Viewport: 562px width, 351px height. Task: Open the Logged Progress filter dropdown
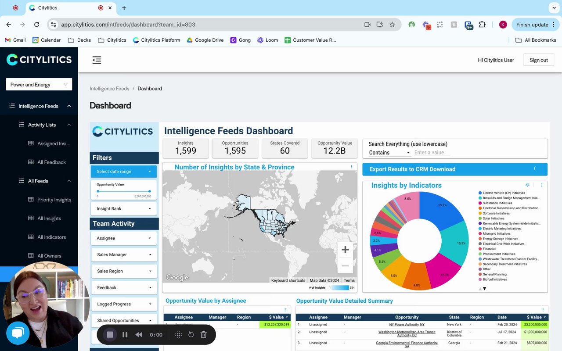click(x=124, y=304)
